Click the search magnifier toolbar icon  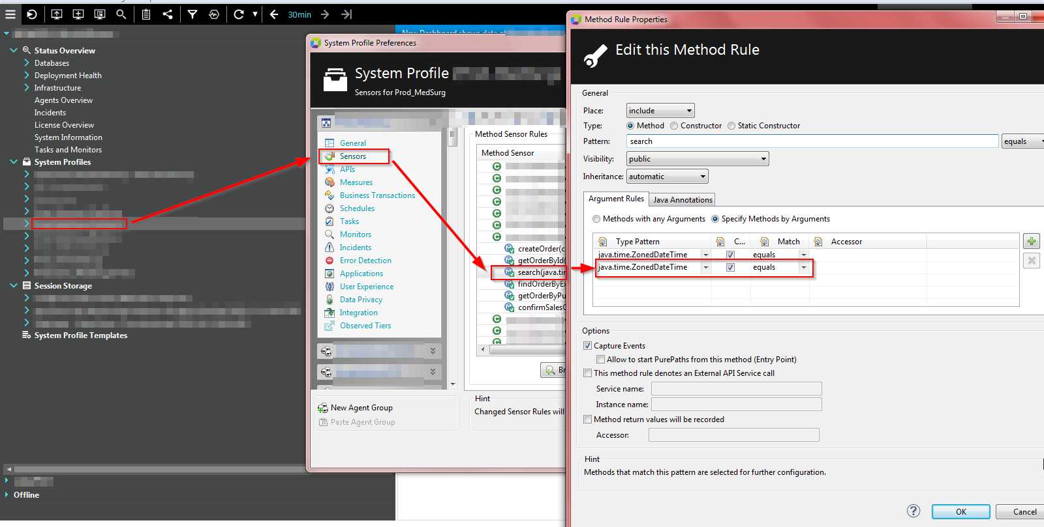pyautogui.click(x=121, y=14)
